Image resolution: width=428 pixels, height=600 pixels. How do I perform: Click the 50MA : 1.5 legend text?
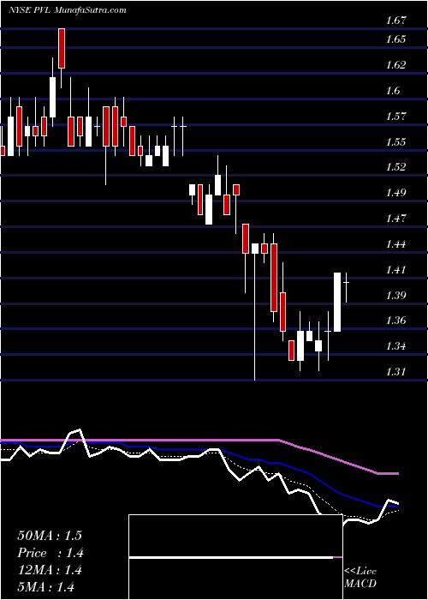pos(50,536)
